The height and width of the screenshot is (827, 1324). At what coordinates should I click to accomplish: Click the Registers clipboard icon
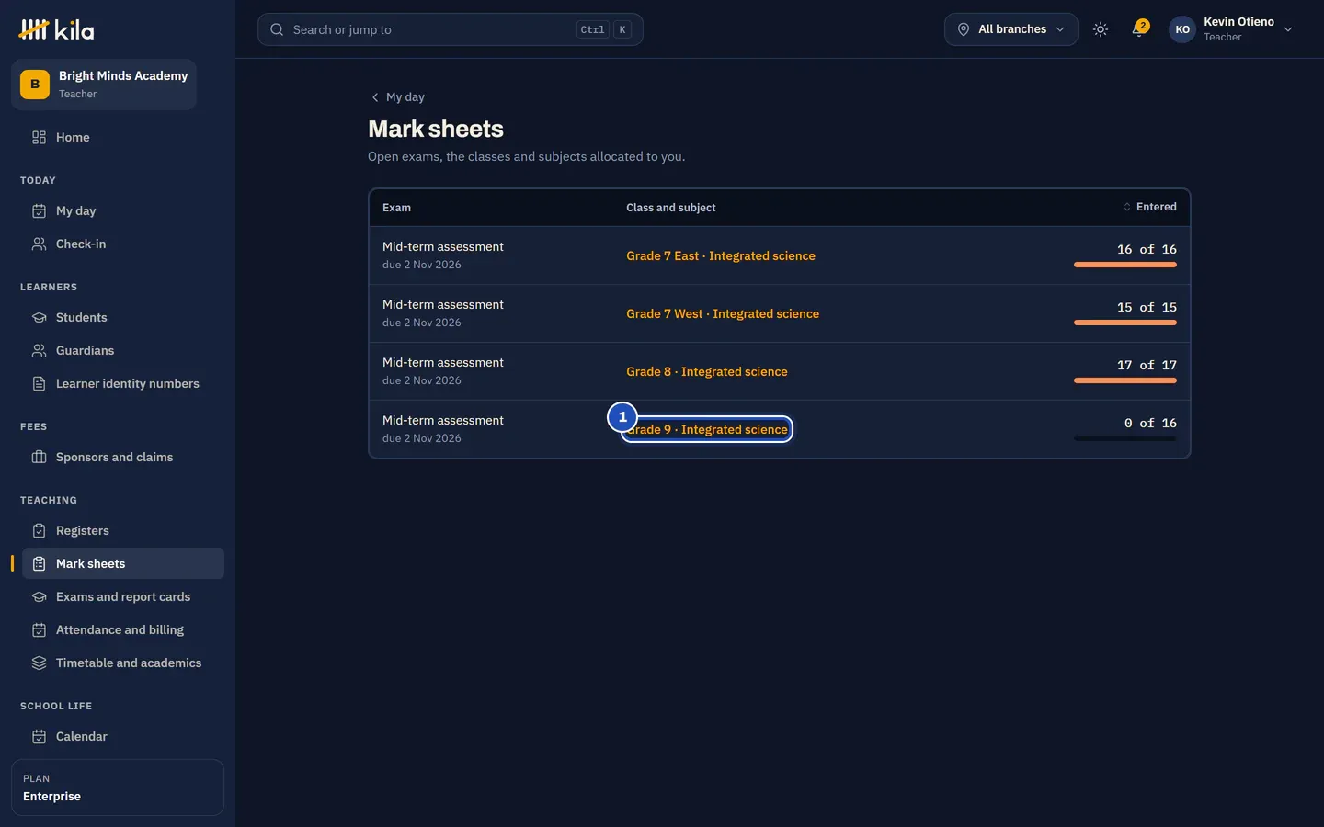39,530
